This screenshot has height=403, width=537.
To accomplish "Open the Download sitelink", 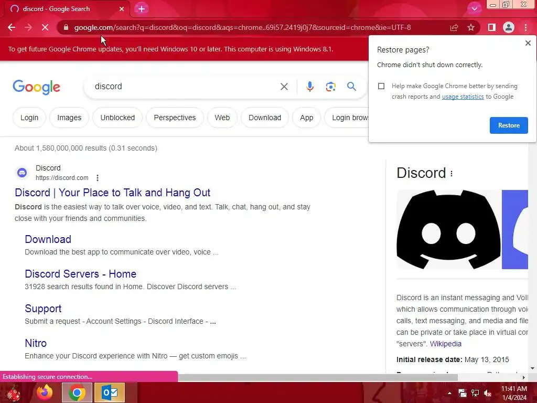I will [x=48, y=239].
